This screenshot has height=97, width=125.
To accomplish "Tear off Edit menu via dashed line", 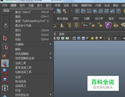I will [32, 8].
